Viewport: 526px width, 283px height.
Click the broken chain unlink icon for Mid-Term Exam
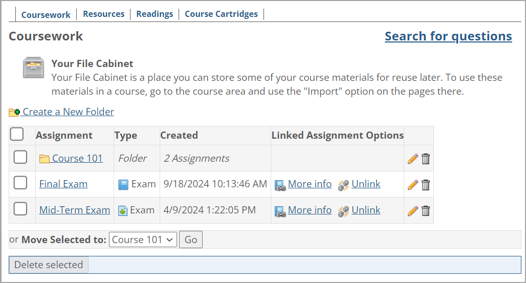pyautogui.click(x=343, y=211)
